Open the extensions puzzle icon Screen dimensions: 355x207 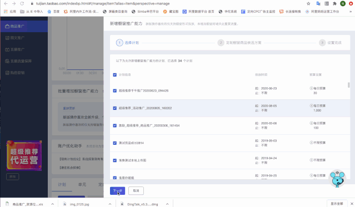[334, 4]
